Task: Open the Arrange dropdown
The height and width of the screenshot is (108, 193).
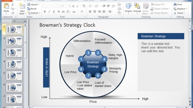Action: [137, 8]
